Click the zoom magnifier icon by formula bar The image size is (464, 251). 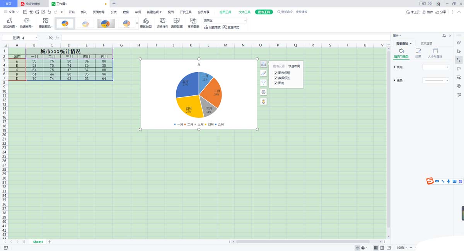[x=51, y=38]
